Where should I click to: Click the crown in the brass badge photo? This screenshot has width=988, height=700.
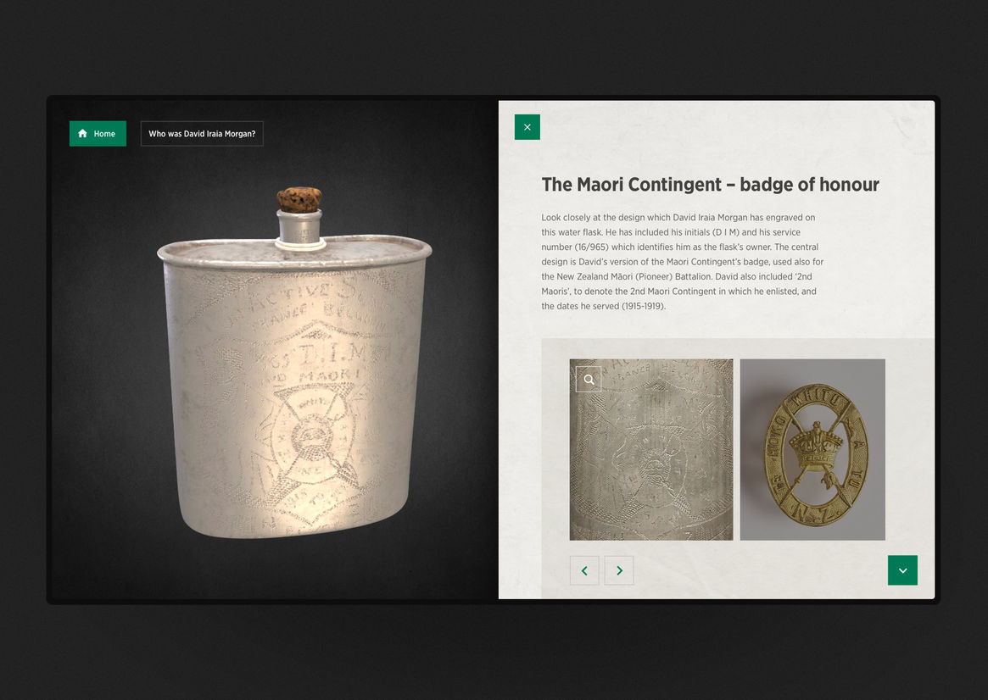817,444
